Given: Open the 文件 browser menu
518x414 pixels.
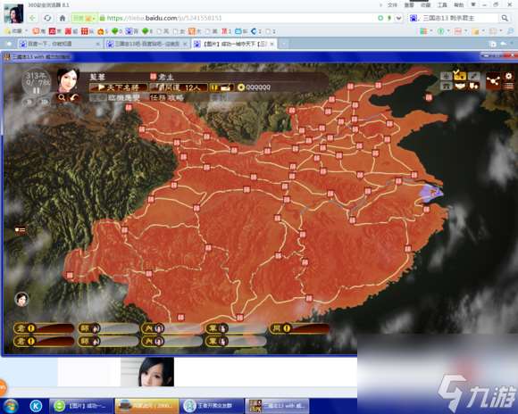Looking at the screenshot, I should 392,4.
